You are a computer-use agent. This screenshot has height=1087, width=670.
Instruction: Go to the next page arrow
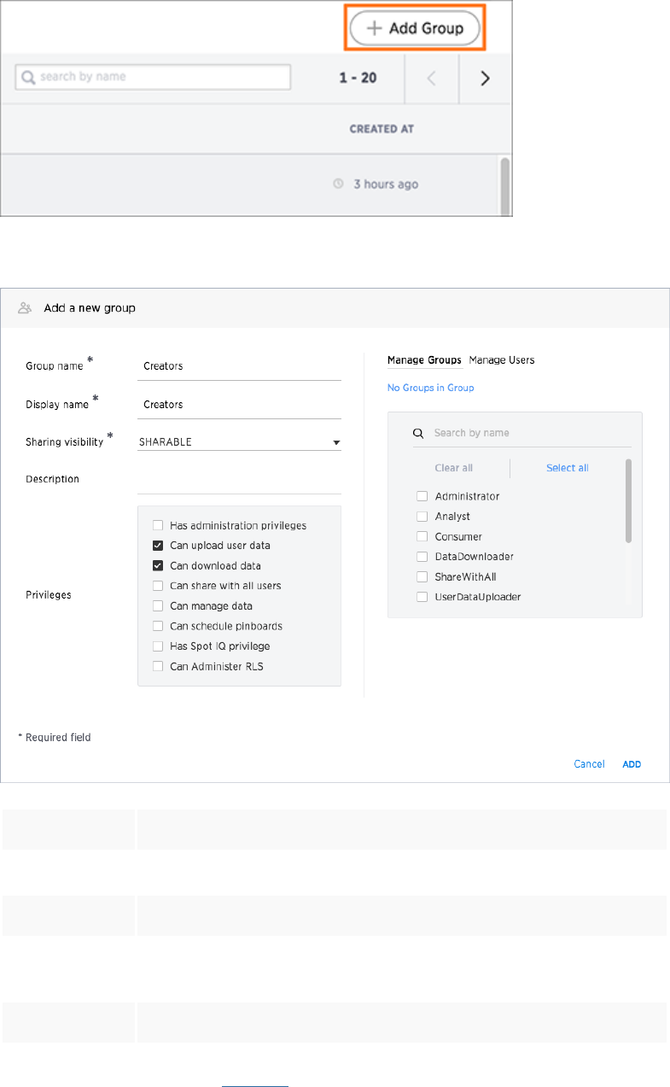[485, 78]
